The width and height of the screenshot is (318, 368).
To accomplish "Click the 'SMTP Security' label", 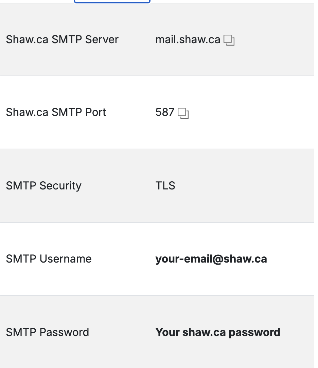I will (x=43, y=186).
